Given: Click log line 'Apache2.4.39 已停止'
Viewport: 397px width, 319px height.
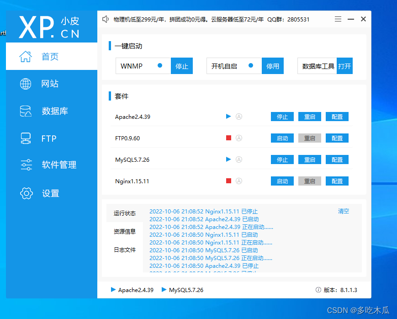Looking at the screenshot, I should [204, 266].
